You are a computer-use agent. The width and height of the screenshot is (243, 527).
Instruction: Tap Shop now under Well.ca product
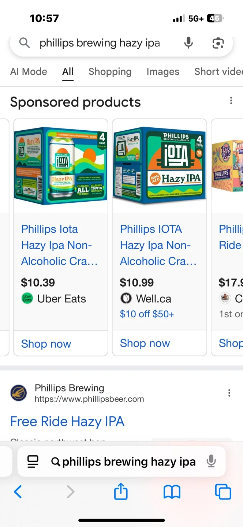pyautogui.click(x=145, y=343)
